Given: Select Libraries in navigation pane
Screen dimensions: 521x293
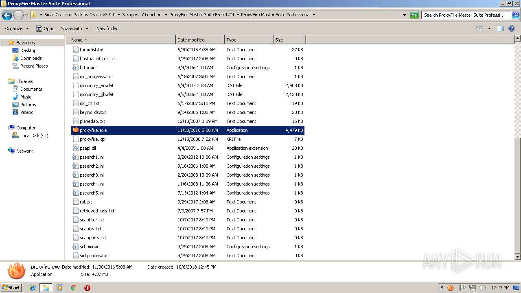Looking at the screenshot, I should [x=24, y=81].
